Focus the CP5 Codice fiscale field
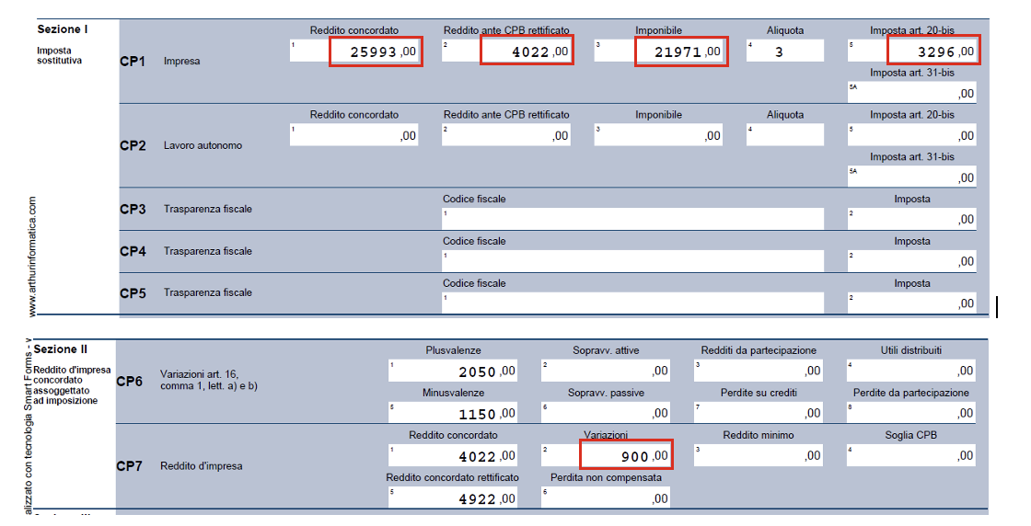Viewport: 1031px width, 526px height. [633, 303]
